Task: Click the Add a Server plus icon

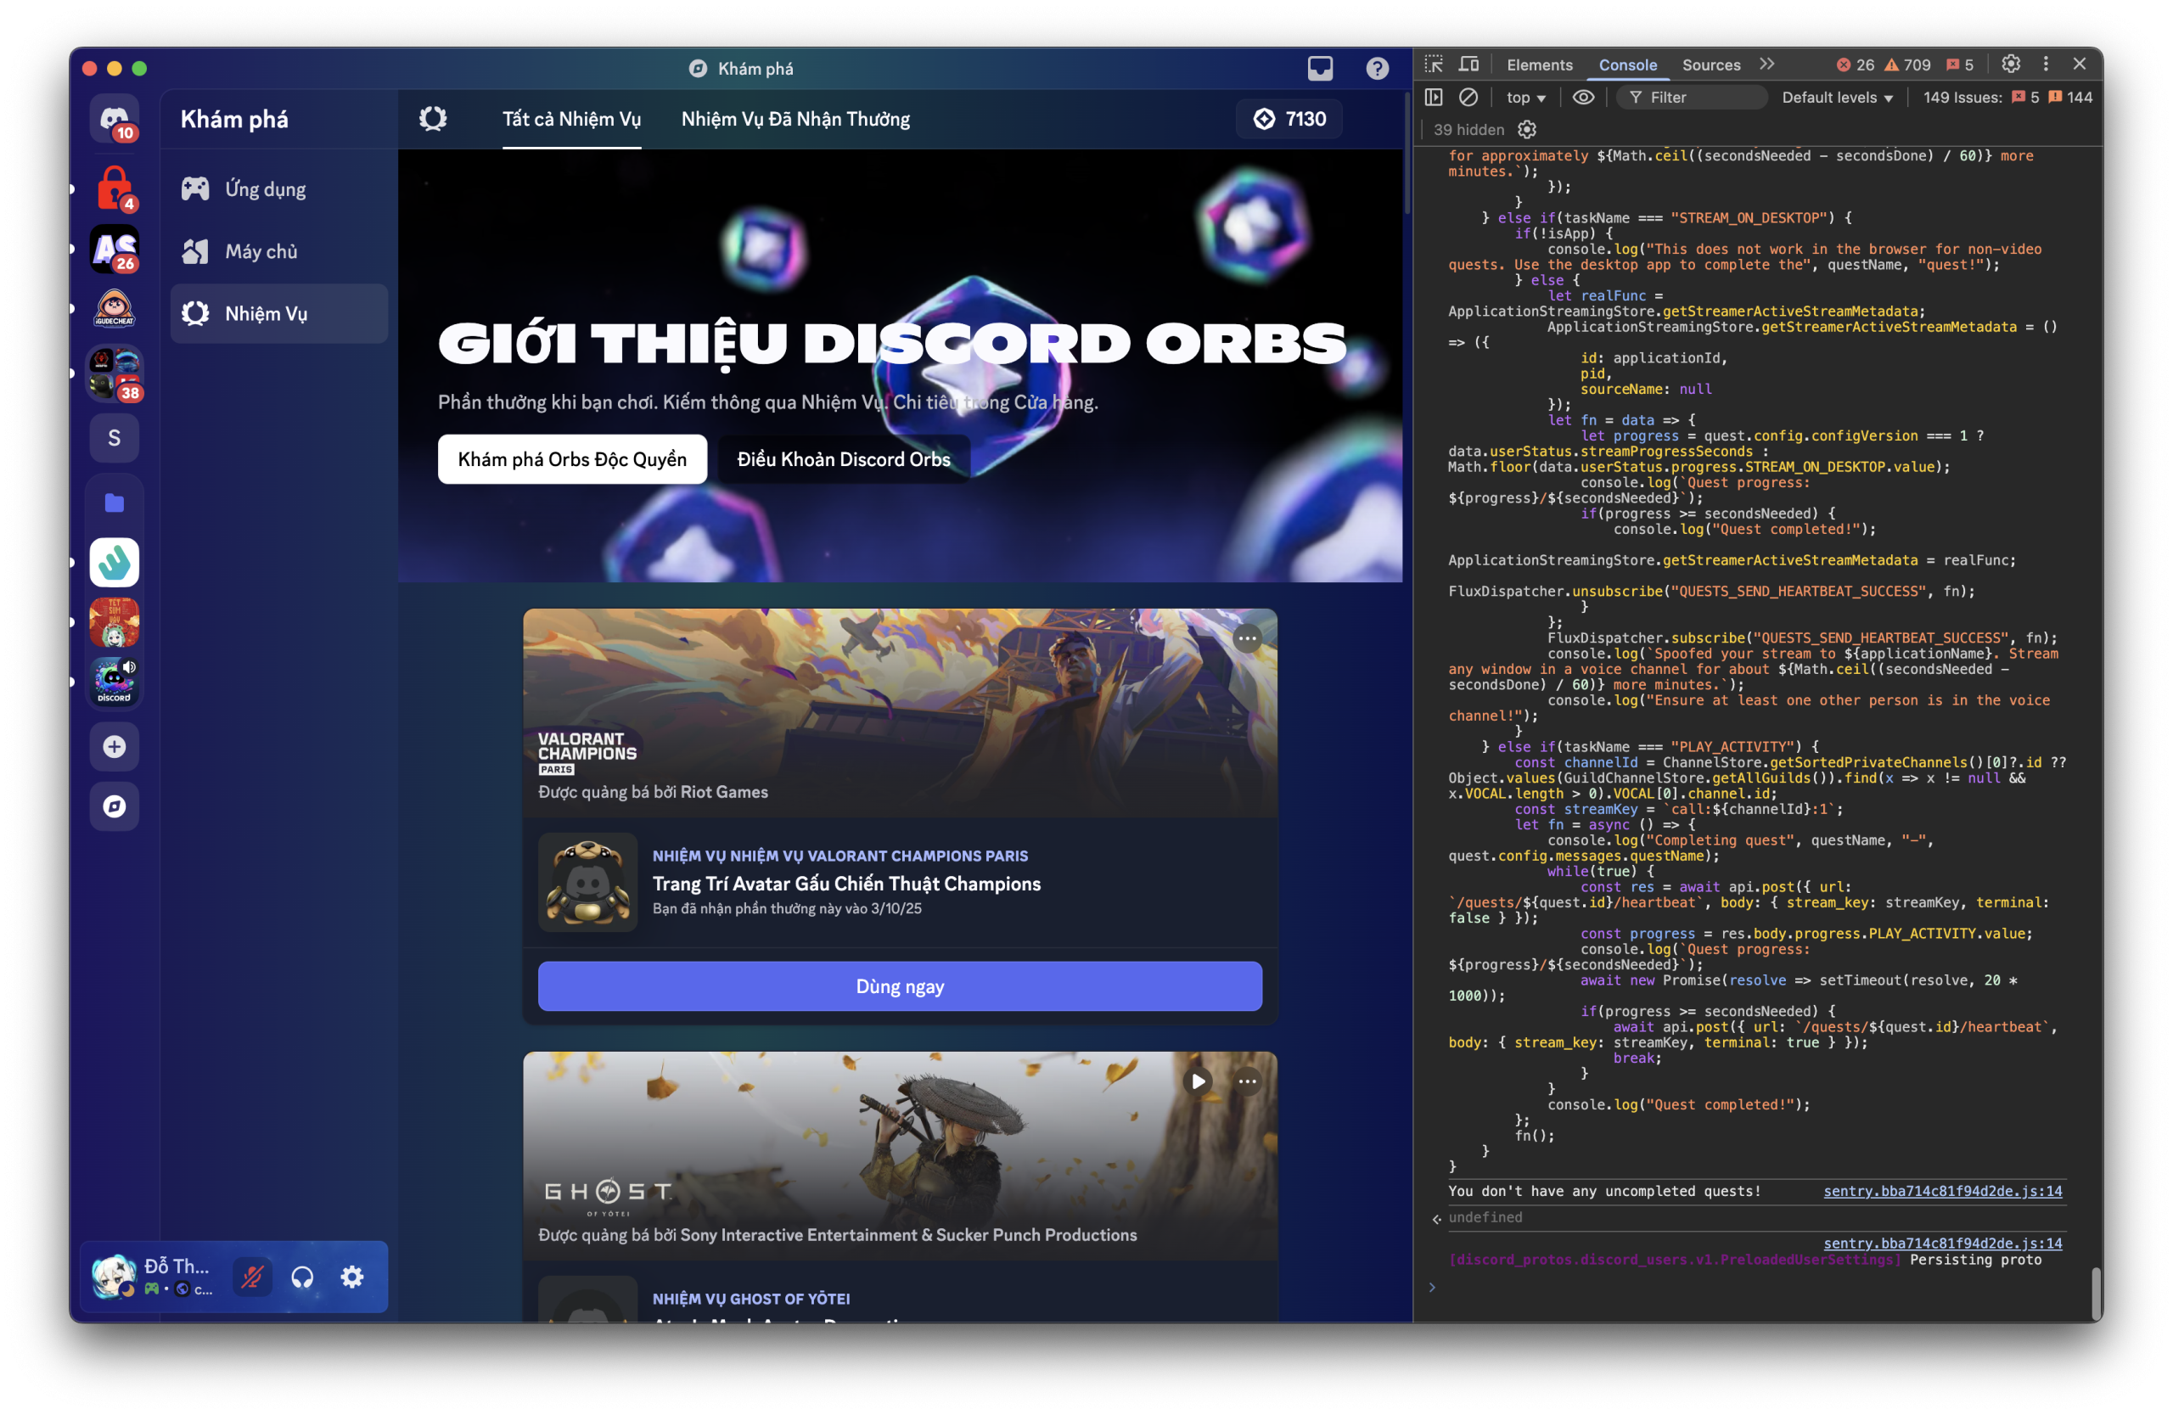Action: pyautogui.click(x=114, y=747)
